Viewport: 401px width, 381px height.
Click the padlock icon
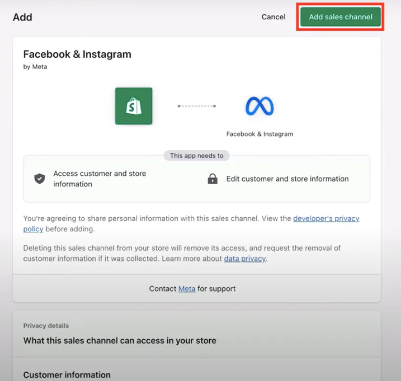click(212, 179)
